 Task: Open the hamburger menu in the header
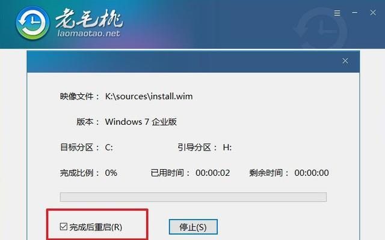[x=337, y=13]
